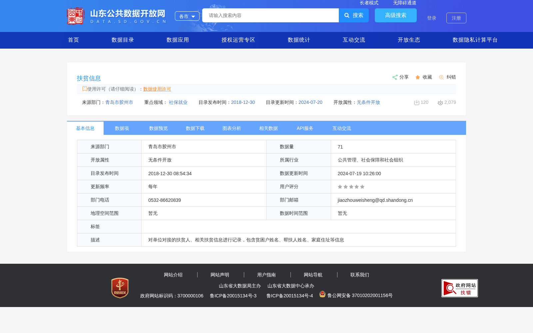Open 数据应用 navigation item
The width and height of the screenshot is (533, 333).
[178, 40]
